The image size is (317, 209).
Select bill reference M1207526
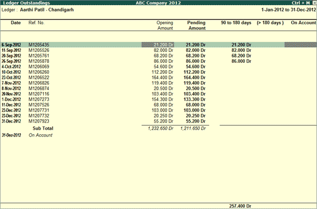point(39,105)
